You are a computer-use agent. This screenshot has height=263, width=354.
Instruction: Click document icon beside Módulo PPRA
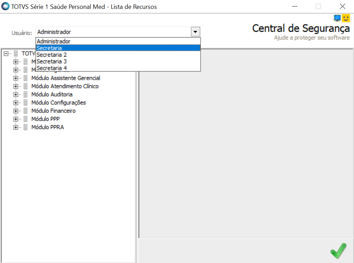26,127
